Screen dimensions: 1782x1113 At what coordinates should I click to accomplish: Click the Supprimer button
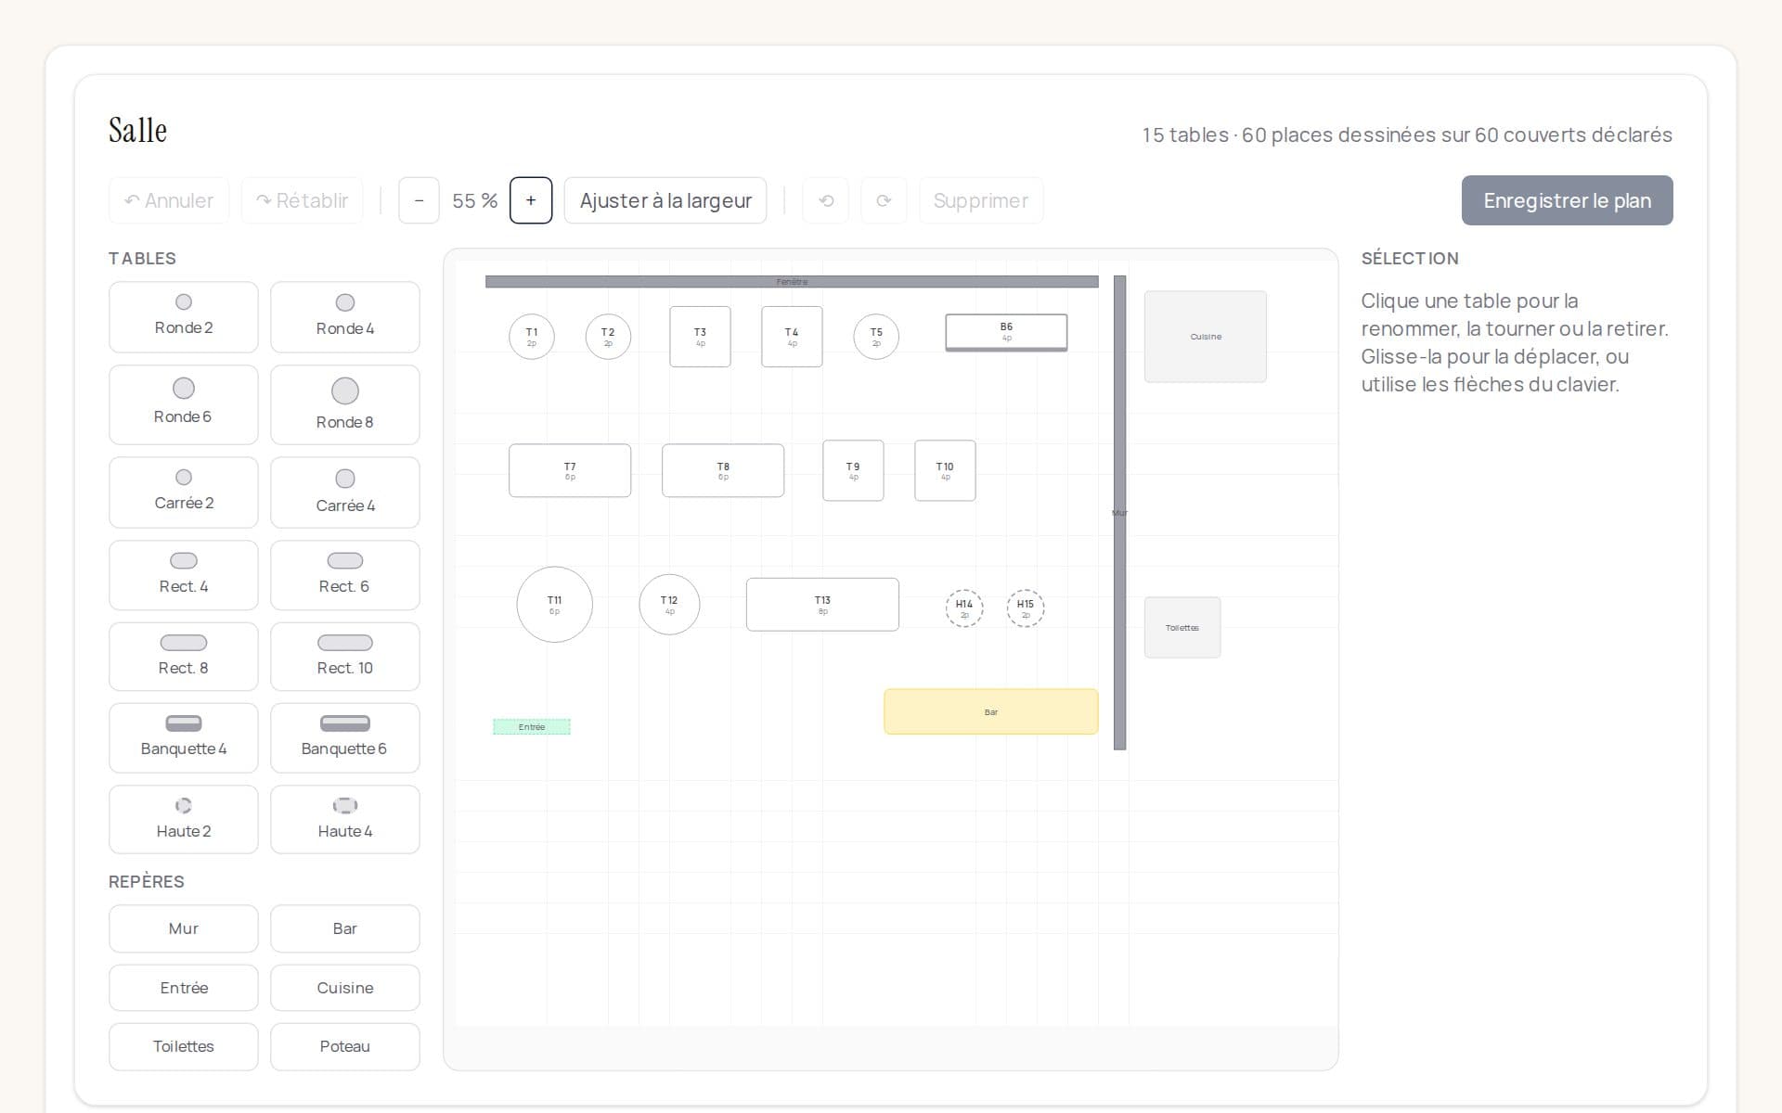pyautogui.click(x=981, y=200)
